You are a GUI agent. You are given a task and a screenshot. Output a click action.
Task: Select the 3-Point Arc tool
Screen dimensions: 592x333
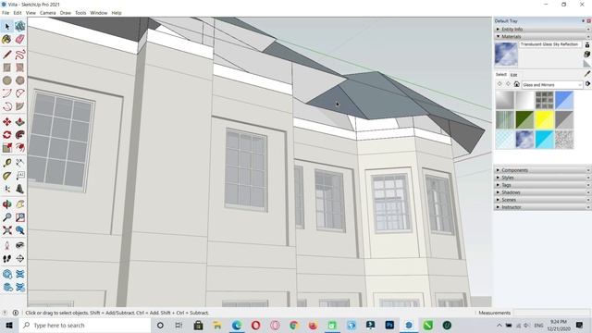(7, 106)
